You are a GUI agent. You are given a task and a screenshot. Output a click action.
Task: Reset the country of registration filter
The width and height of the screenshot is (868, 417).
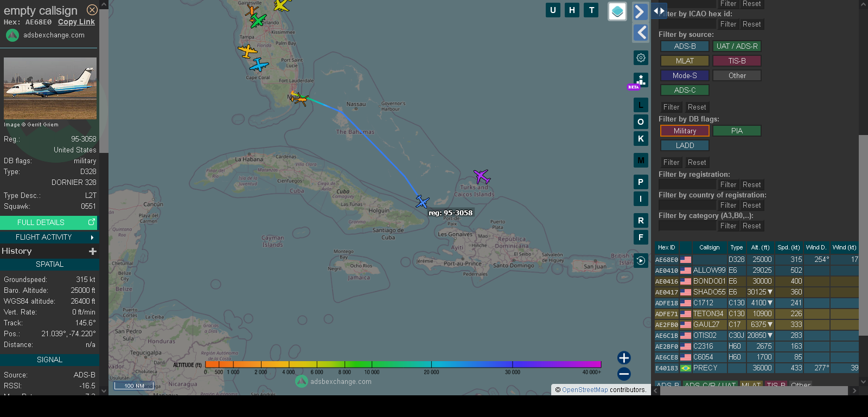tap(751, 206)
